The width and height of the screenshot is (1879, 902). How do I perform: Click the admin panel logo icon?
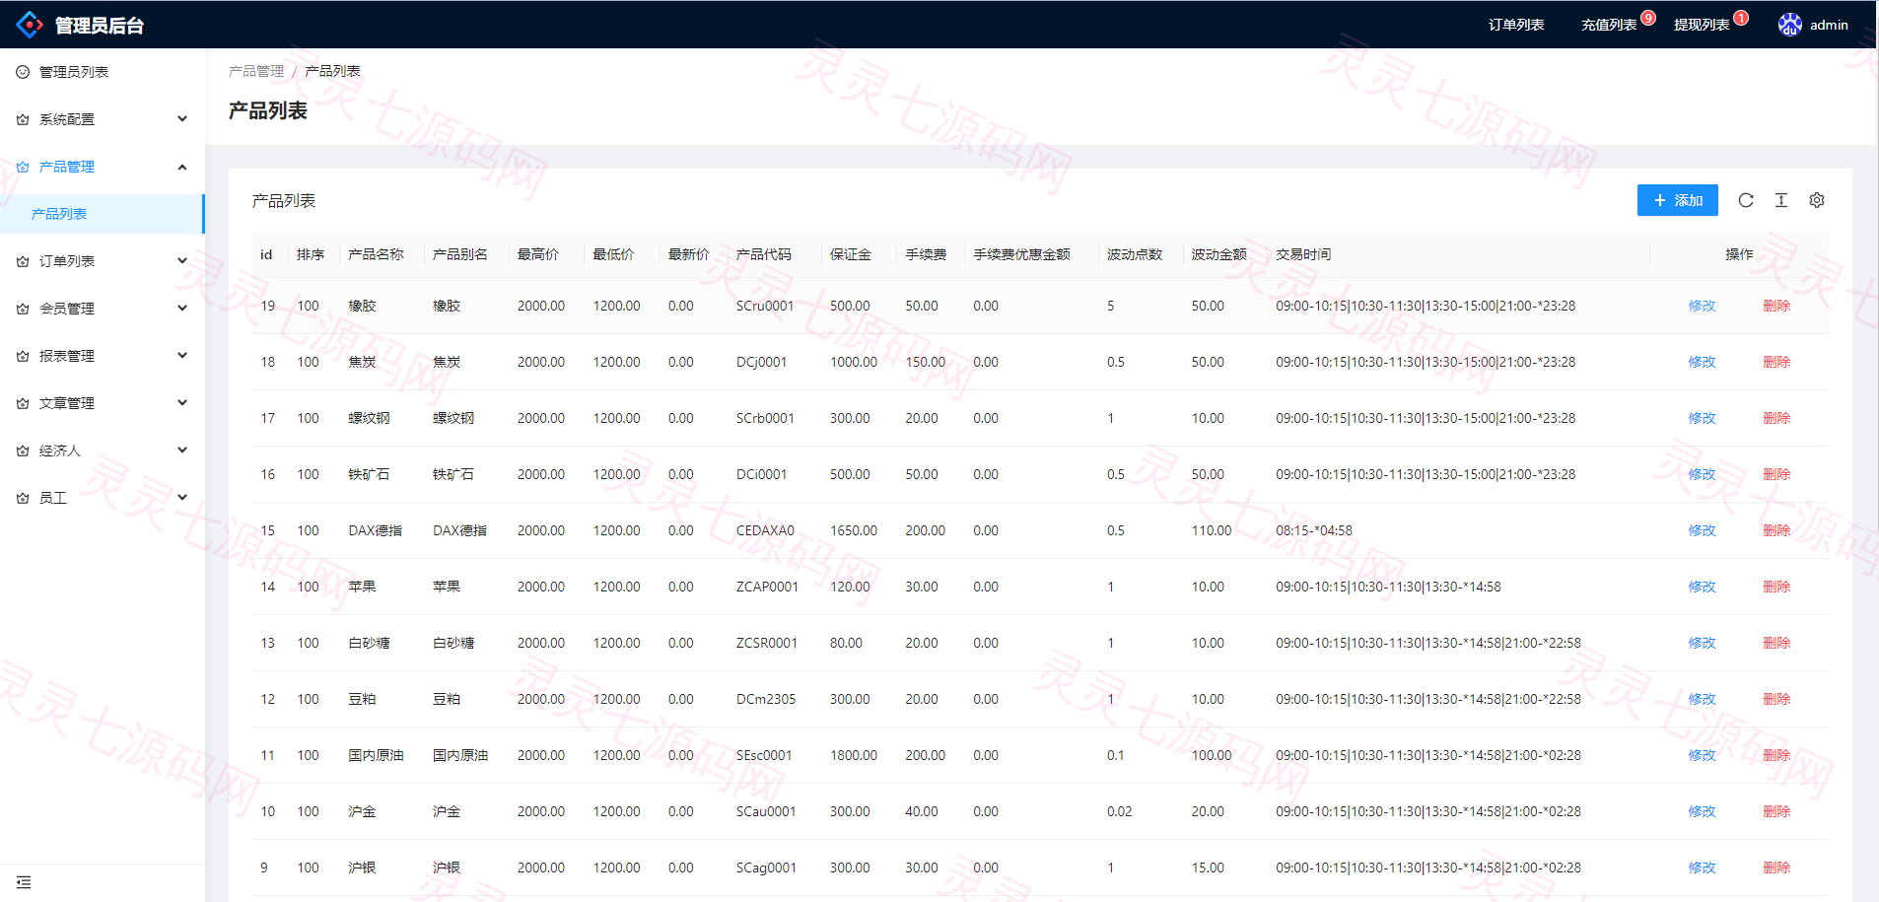[30, 25]
